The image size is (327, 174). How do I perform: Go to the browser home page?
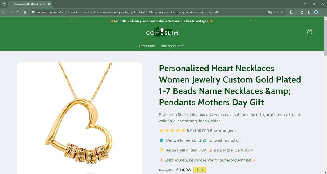pos(25,12)
